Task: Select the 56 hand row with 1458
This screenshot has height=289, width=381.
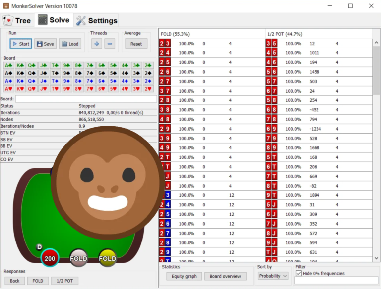Action: tap(318, 72)
